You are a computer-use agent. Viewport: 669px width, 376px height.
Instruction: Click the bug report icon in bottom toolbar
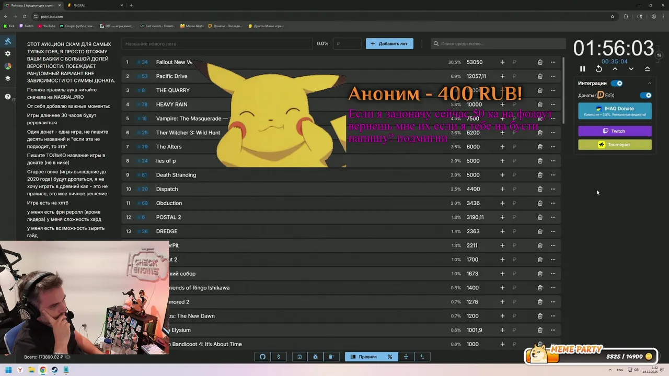315,357
